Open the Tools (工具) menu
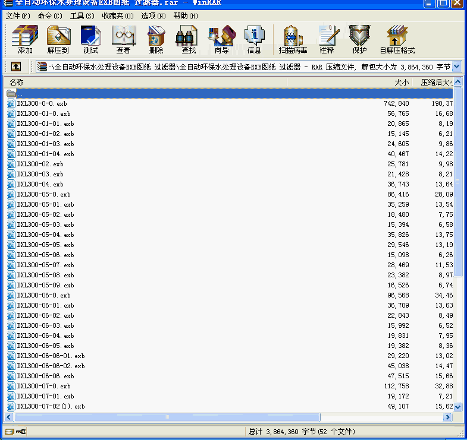Image resolution: width=467 pixels, height=440 pixels. (82, 16)
